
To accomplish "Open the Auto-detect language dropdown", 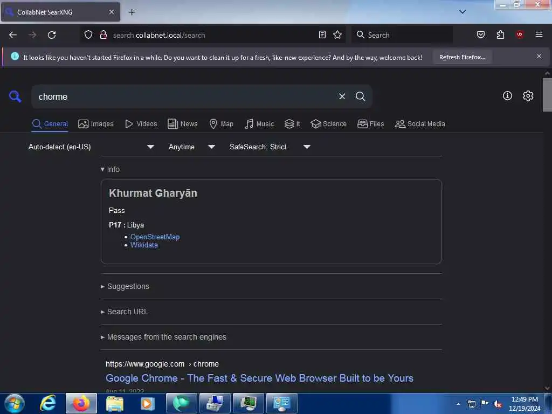I will pyautogui.click(x=91, y=147).
